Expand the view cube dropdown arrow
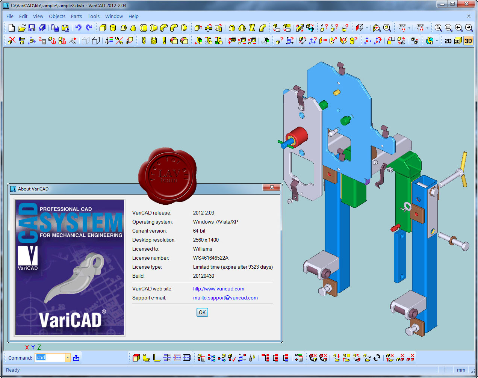478x378 pixels. (367, 28)
